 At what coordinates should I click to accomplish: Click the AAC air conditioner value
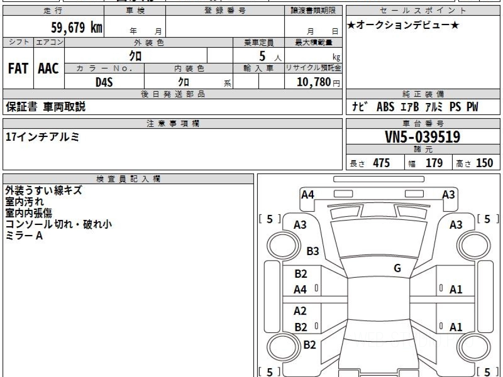pyautogui.click(x=49, y=69)
